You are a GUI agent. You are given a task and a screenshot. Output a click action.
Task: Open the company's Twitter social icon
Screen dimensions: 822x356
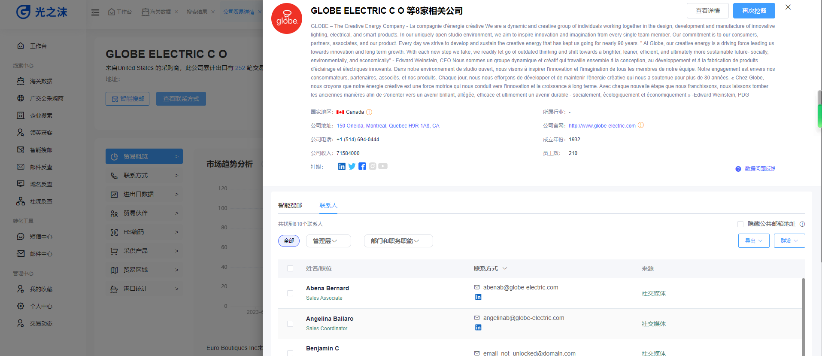coord(352,167)
